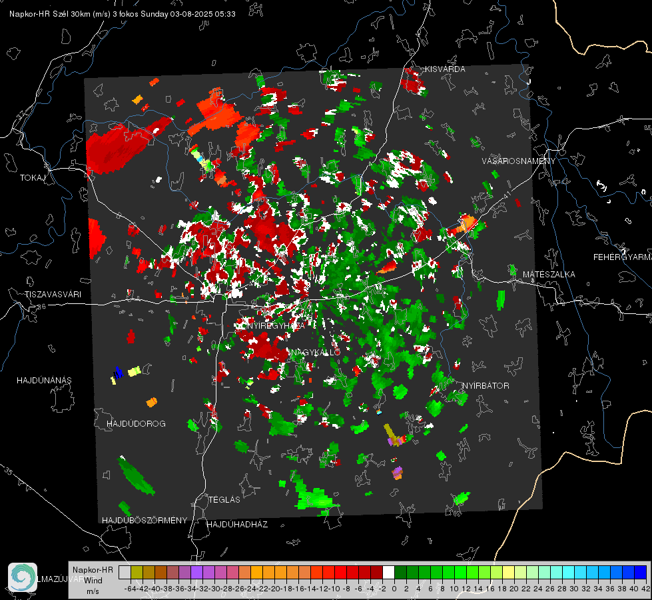Click the yellow swatch between 18 and 20

(508, 572)
